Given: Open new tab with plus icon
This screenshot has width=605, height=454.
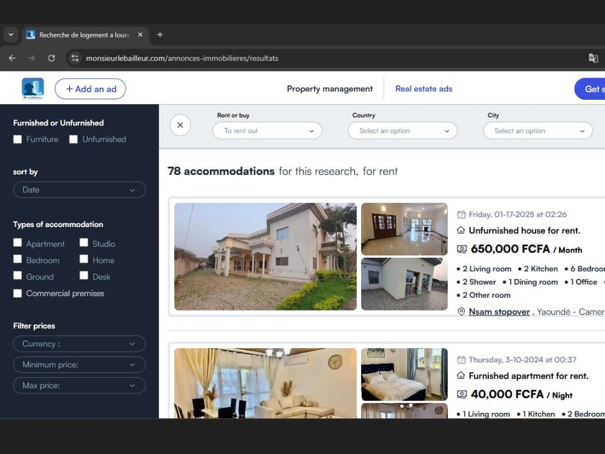Looking at the screenshot, I should pyautogui.click(x=160, y=35).
